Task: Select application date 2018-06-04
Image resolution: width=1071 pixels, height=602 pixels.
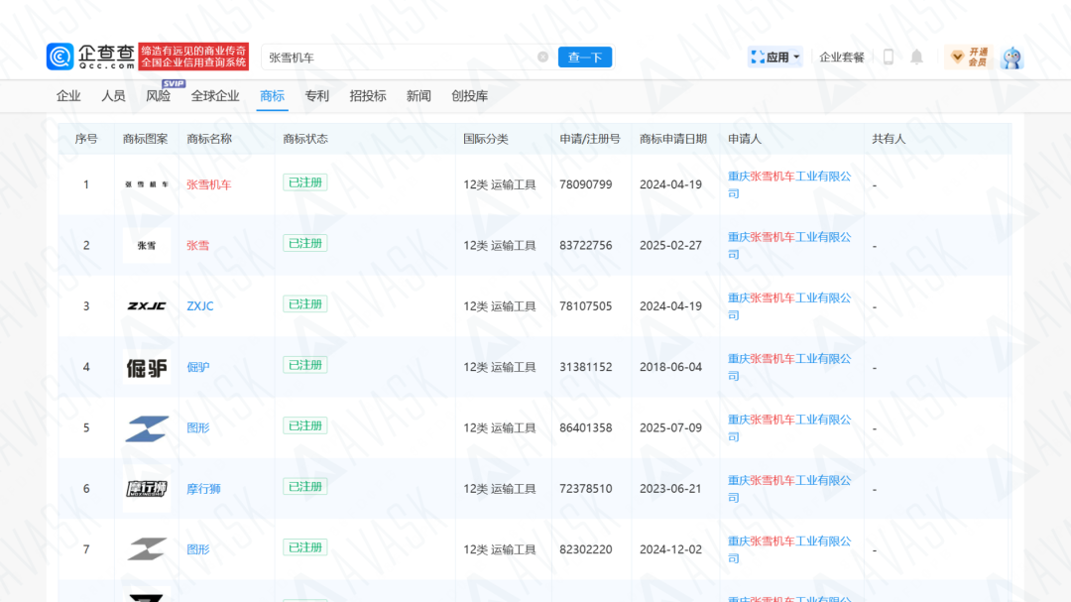Action: (670, 367)
